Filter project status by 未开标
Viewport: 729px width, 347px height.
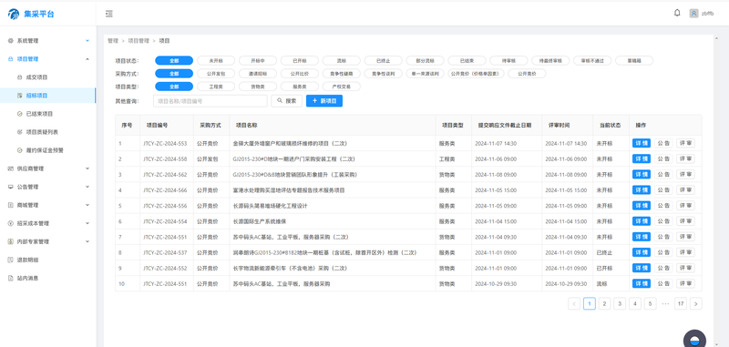click(216, 60)
